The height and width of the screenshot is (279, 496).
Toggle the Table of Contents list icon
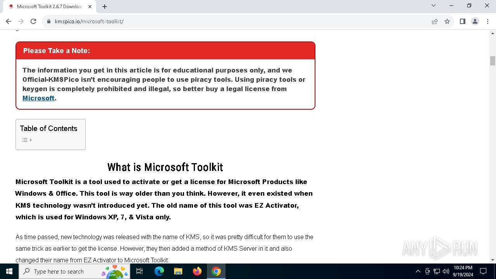pyautogui.click(x=27, y=140)
